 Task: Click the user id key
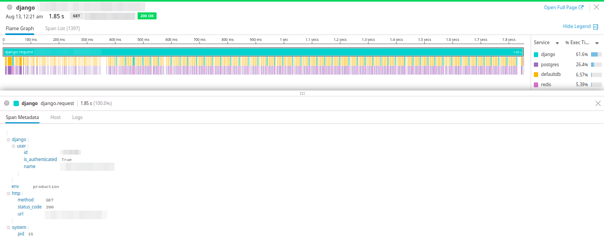point(25,152)
